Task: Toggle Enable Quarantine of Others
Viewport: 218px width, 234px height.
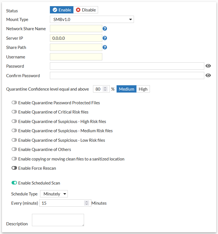Action: 14,150
